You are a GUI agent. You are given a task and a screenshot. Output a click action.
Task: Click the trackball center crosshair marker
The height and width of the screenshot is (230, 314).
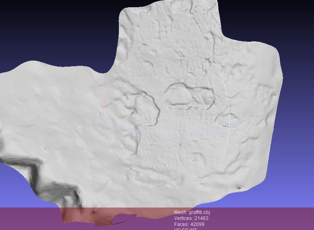(x=181, y=114)
